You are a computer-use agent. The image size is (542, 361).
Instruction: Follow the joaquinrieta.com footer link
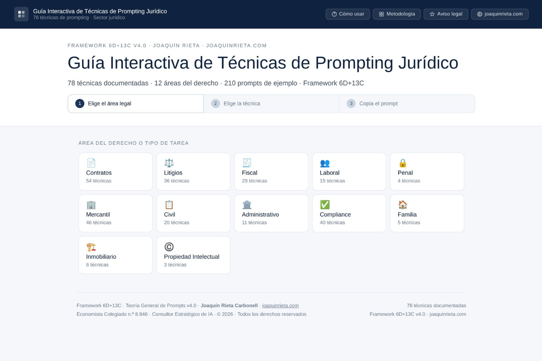[x=280, y=305]
